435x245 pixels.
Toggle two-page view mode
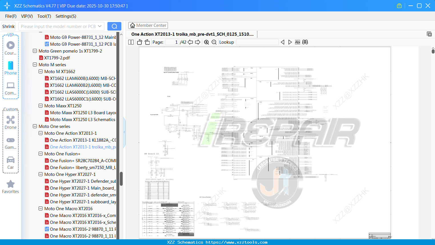(131, 42)
